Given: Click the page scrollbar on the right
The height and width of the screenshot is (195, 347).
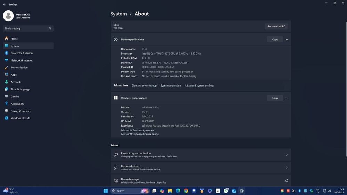Looking at the screenshot, I should point(346,89).
